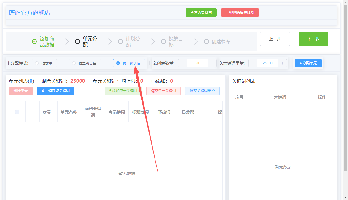Click the plus icon for 创意数量
The image size is (348, 200).
(x=212, y=63)
